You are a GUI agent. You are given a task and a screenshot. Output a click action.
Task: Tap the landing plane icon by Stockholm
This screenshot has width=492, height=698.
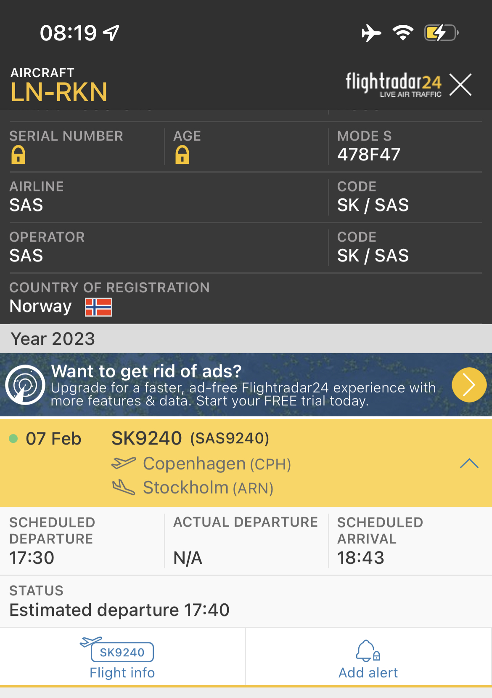coord(124,488)
